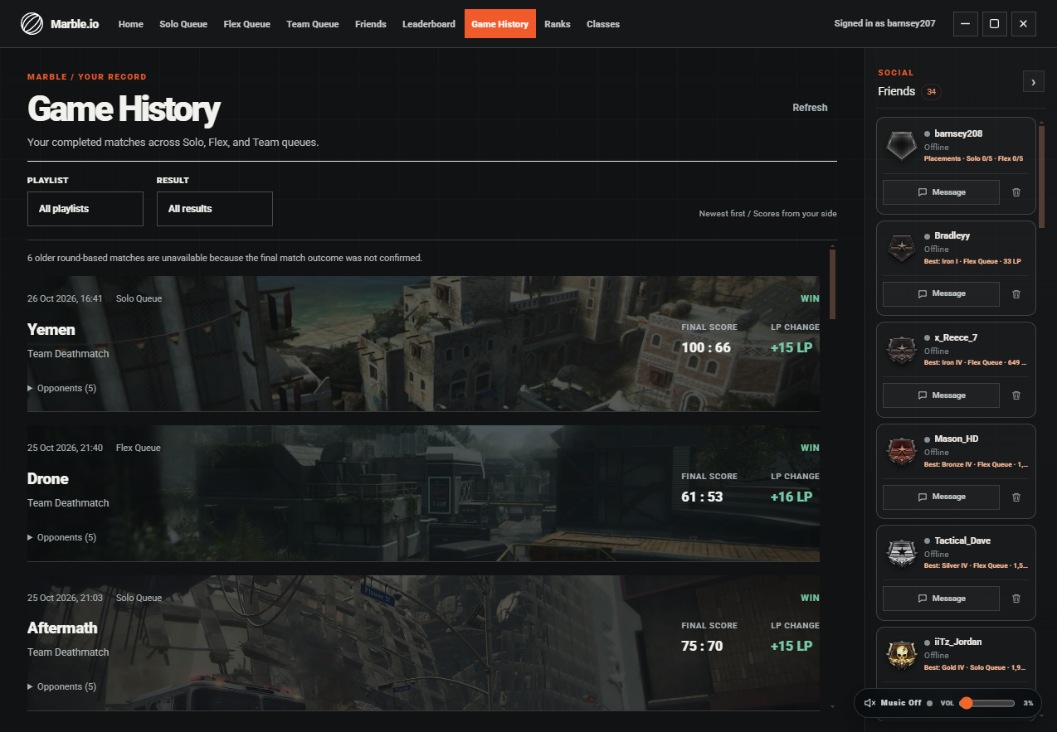Expand Opponents (5) for Drone match
The image size is (1057, 732).
(62, 537)
